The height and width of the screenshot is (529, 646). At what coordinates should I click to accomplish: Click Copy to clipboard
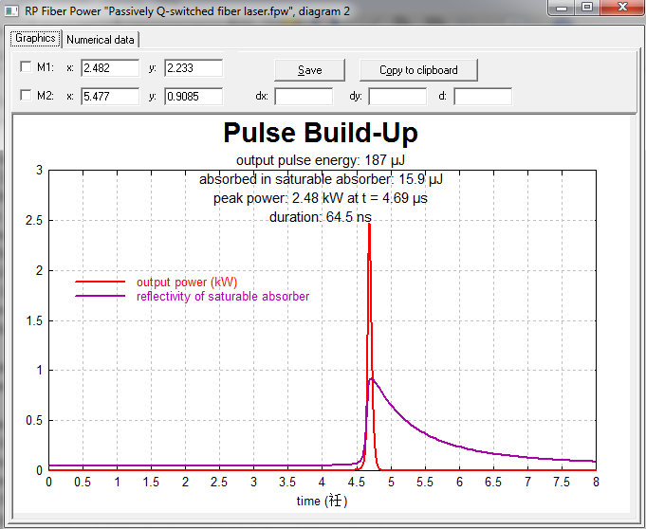418,70
